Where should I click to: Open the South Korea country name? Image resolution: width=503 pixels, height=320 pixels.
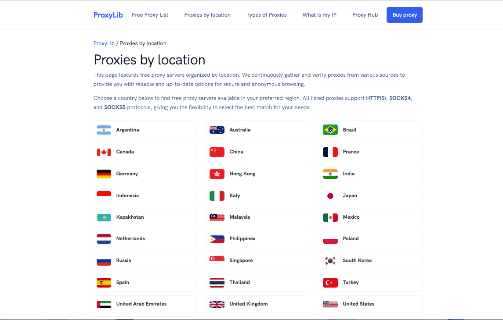point(357,260)
